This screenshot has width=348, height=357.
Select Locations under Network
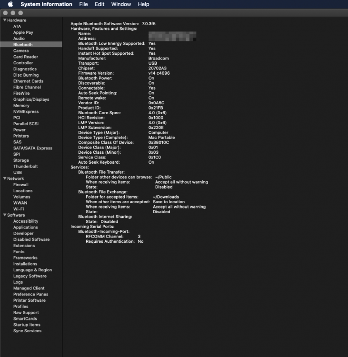point(23,191)
